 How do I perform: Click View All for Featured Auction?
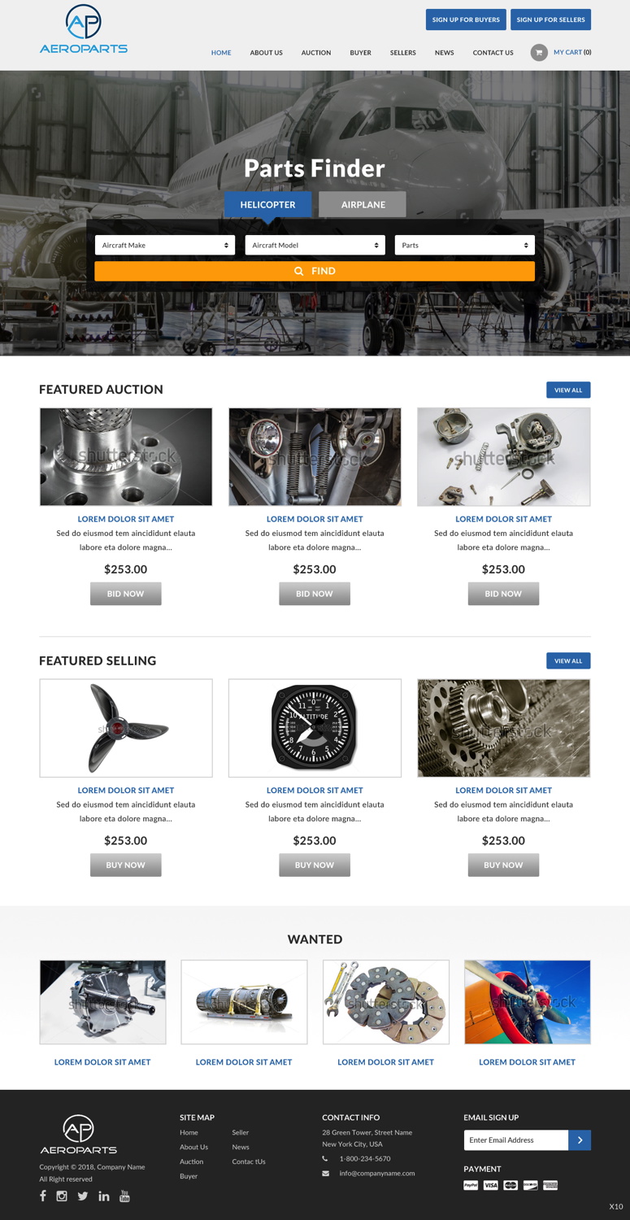pyautogui.click(x=568, y=390)
